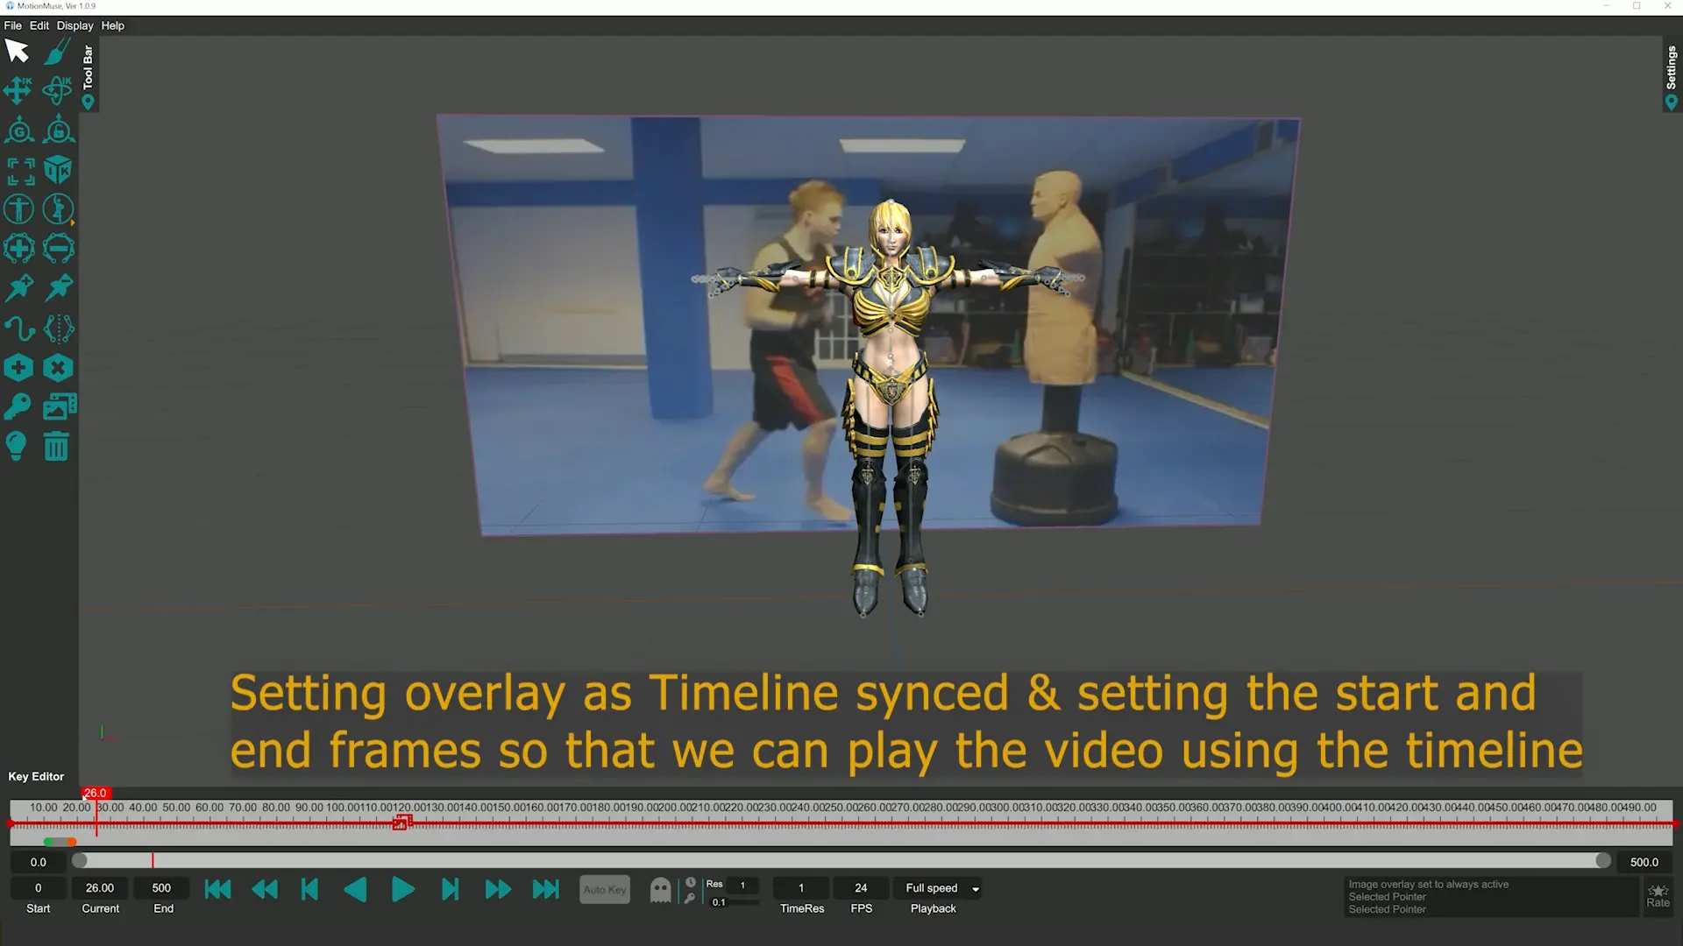
Task: Click the red 26.0 playhead marker
Action: [96, 793]
